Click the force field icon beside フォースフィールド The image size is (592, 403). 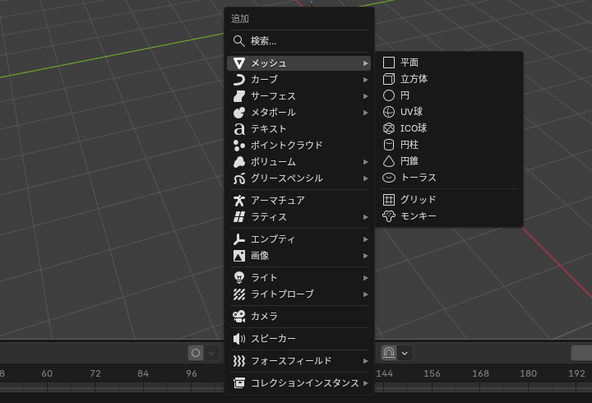pos(239,361)
